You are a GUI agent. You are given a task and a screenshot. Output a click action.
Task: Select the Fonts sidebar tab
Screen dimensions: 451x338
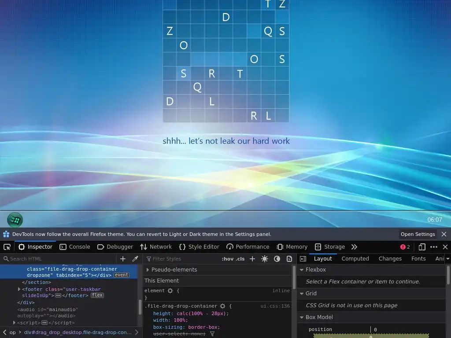point(418,259)
